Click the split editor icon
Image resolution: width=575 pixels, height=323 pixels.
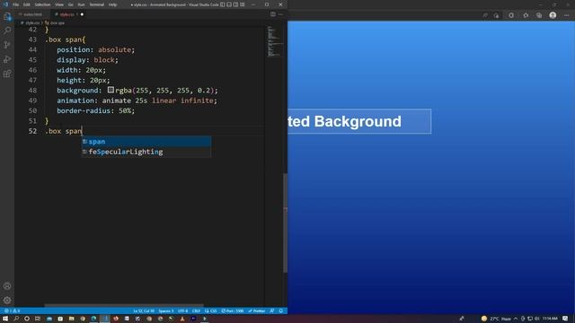coord(273,14)
